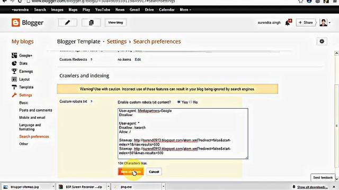The height and width of the screenshot is (190, 339).
Task: Open notifications bell icon
Action: [x=288, y=22]
